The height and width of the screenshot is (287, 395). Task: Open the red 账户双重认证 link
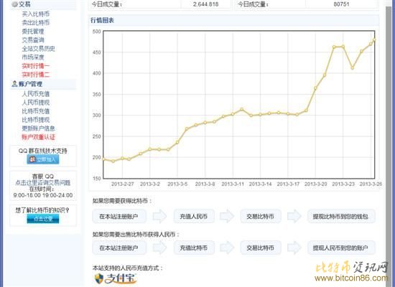click(38, 137)
